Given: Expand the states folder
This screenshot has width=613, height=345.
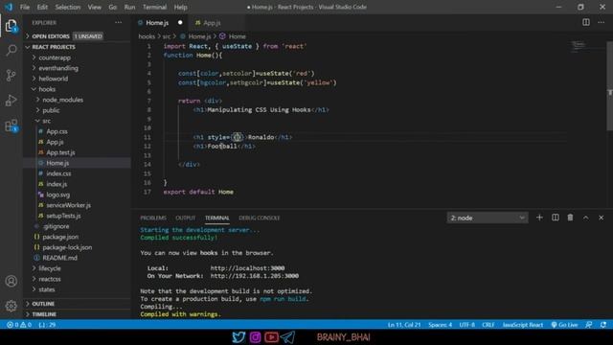Looking at the screenshot, I should click(x=78, y=289).
